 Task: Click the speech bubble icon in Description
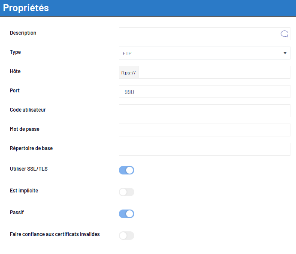(284, 34)
